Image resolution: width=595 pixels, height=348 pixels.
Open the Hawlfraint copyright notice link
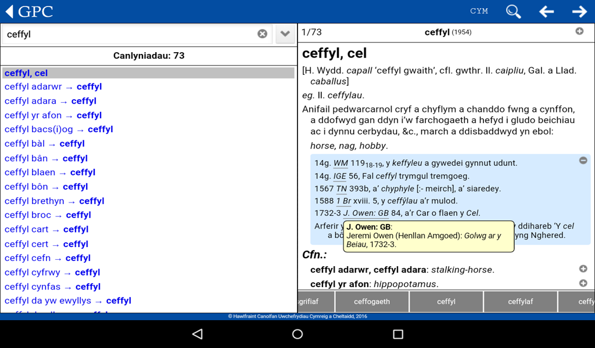pyautogui.click(x=297, y=316)
